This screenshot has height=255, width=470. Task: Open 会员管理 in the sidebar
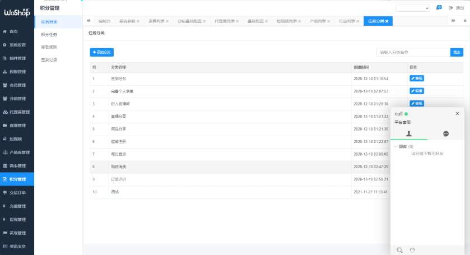(17, 85)
